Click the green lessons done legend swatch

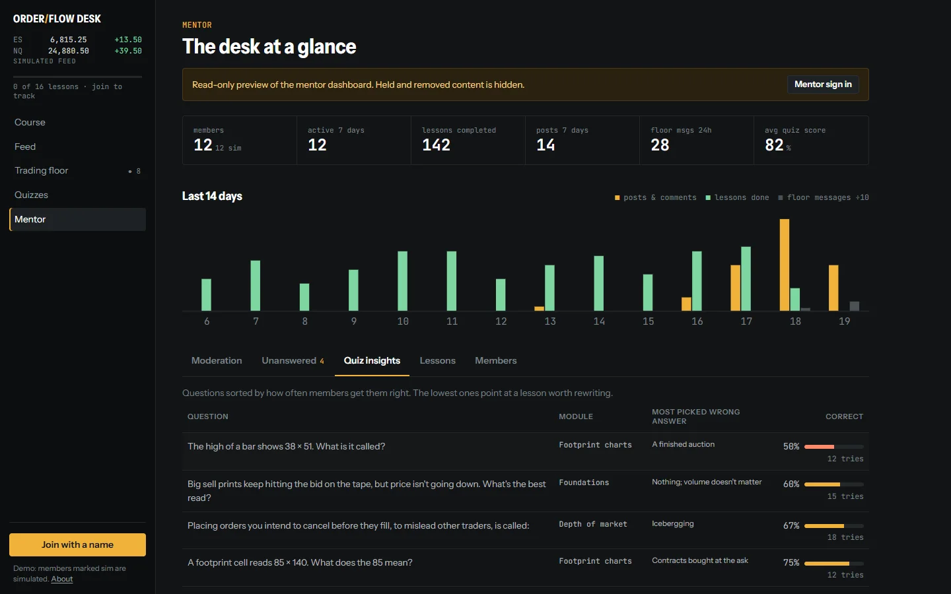[x=708, y=197]
